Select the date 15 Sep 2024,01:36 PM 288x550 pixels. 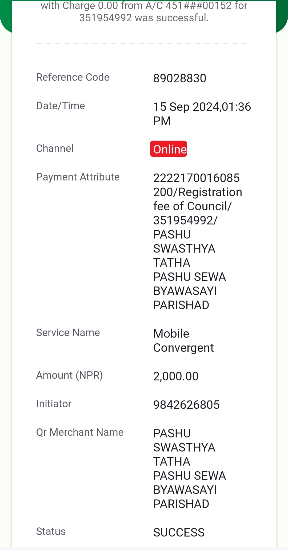(202, 114)
